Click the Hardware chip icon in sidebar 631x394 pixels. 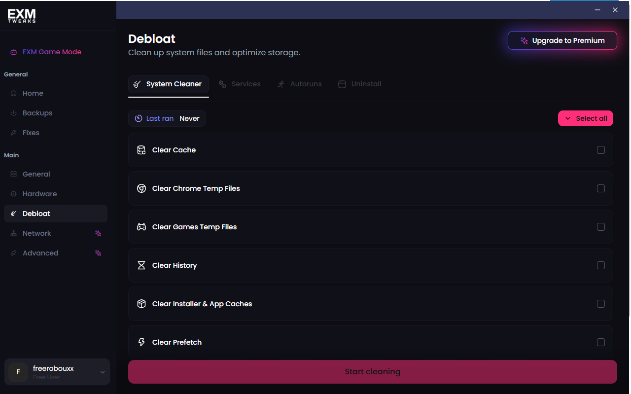(13, 194)
